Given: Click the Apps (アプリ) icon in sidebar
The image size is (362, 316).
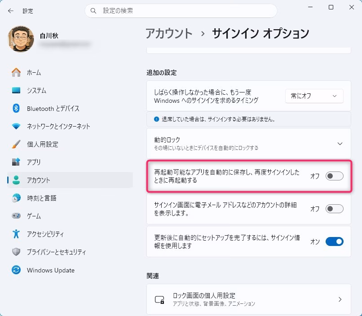Looking at the screenshot, I should coord(16,162).
